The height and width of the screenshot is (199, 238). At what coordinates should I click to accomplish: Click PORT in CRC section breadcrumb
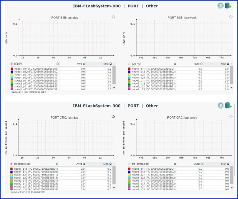pos(133,106)
